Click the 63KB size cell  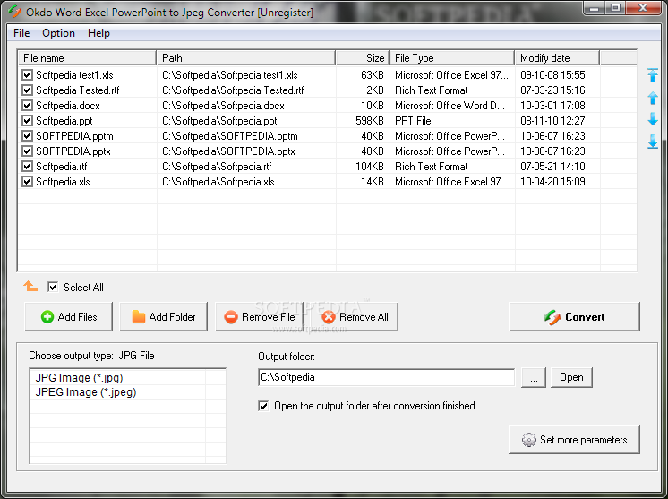(372, 75)
